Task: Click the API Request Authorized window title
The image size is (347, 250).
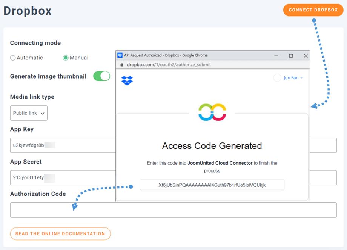Action: click(x=166, y=55)
